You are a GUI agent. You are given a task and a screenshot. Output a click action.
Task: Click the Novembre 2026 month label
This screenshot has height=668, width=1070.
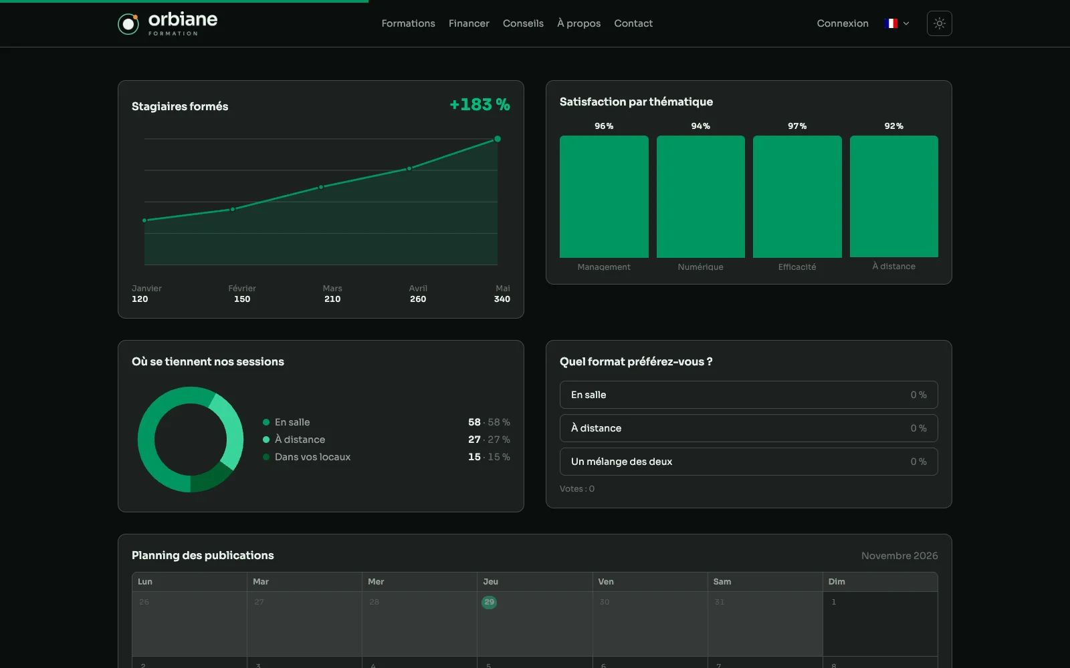click(899, 556)
